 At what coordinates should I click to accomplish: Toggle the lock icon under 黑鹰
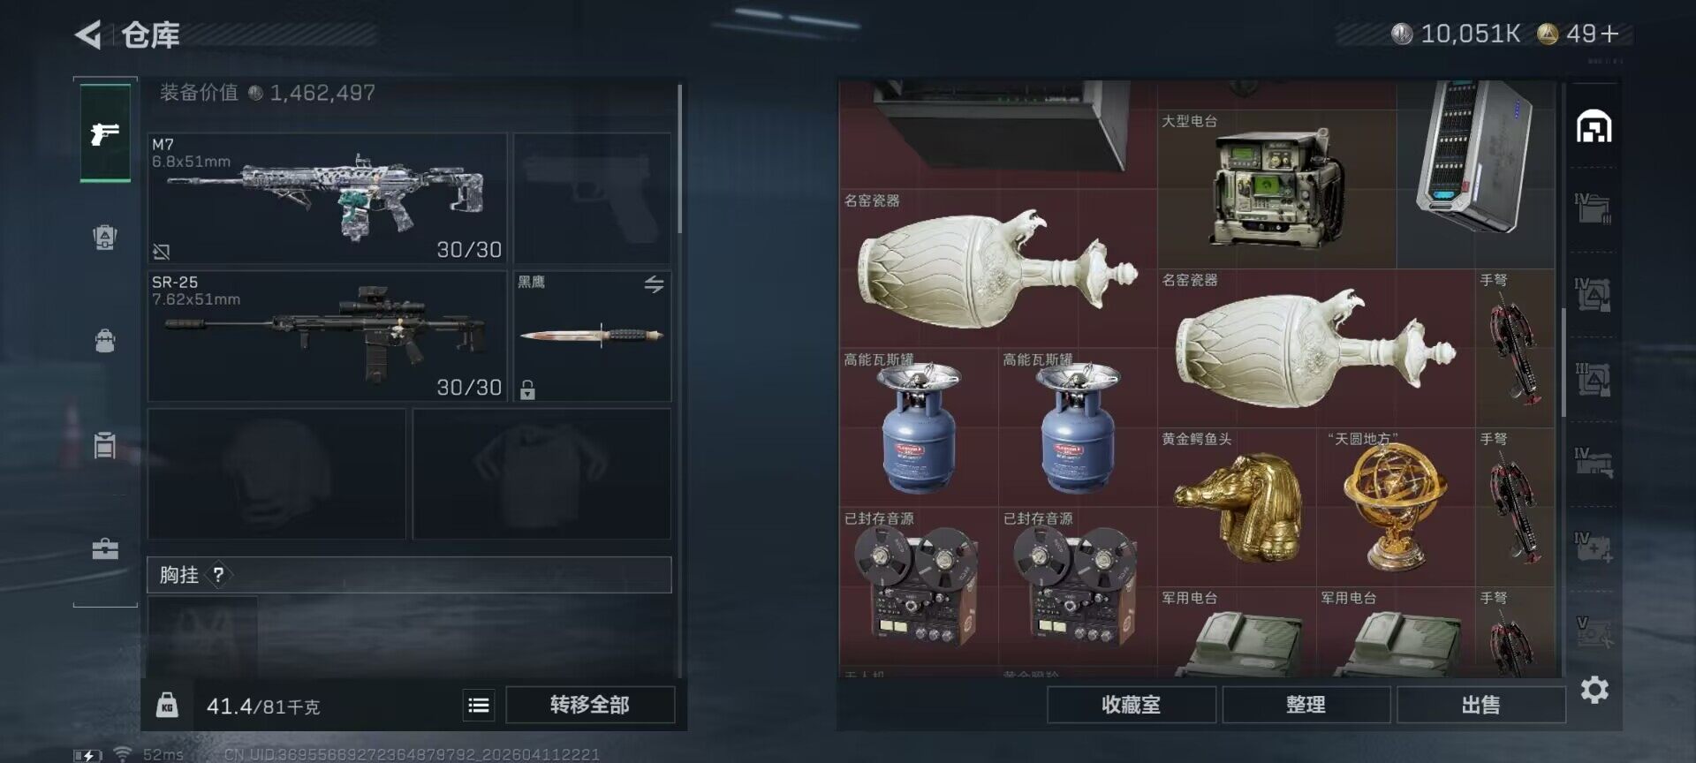coord(527,389)
